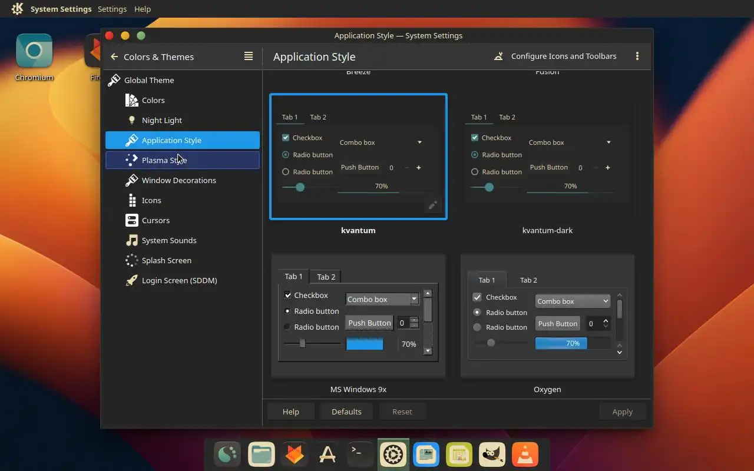Open the Colors settings page
The height and width of the screenshot is (471, 754).
click(x=183, y=100)
